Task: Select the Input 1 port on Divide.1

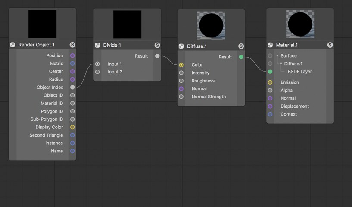Action: point(97,64)
